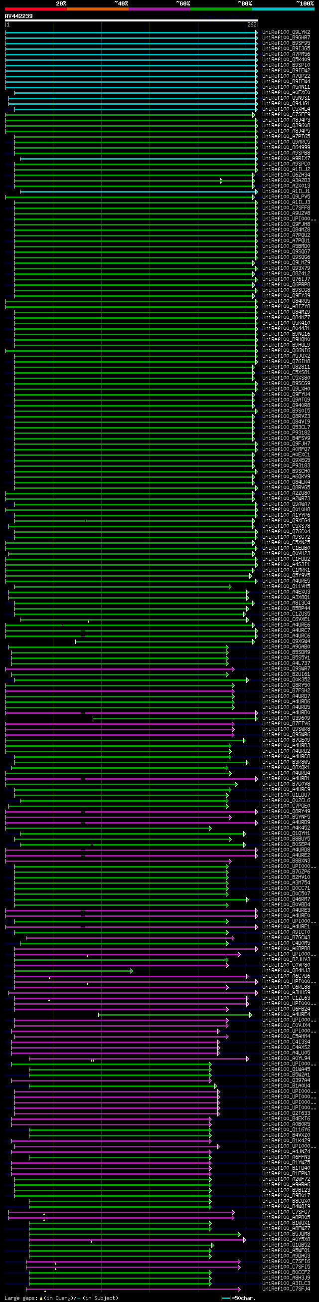Open hit UniRef100_Q9LYK2
The width and height of the screenshot is (319, 1302).
(x=286, y=32)
